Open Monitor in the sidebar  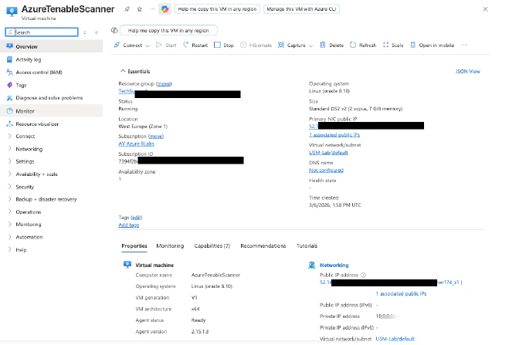[x=51, y=111]
